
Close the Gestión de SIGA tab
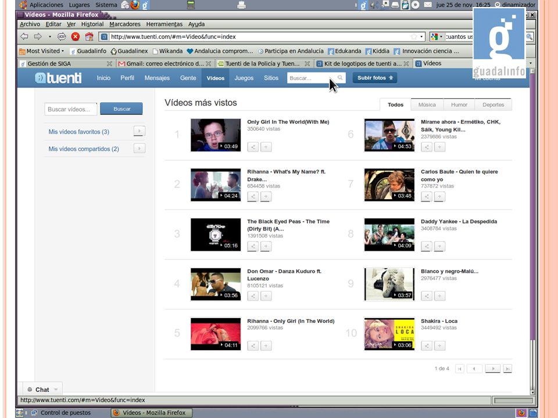(x=110, y=64)
